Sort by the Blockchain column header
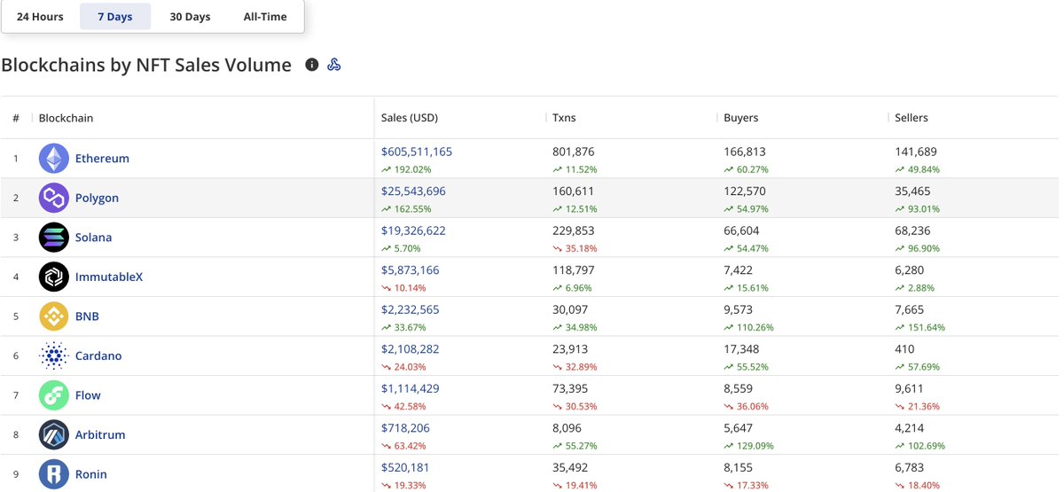The width and height of the screenshot is (1064, 492). (x=66, y=118)
